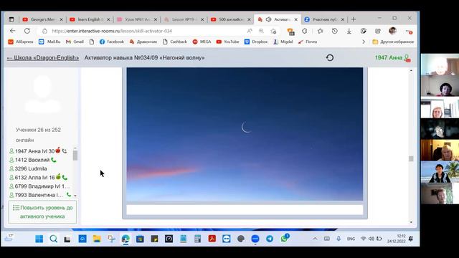
Task: Reload the page with the refresh icon
Action: pyautogui.click(x=27, y=31)
